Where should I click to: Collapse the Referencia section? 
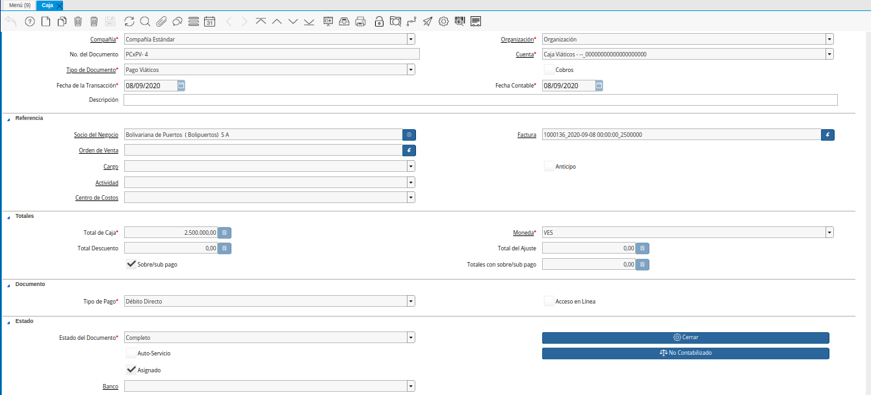tap(8, 119)
